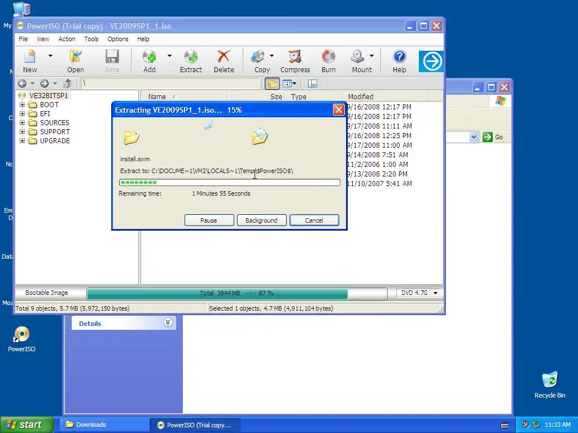Click the Up one level icon
The height and width of the screenshot is (433, 578).
68,83
